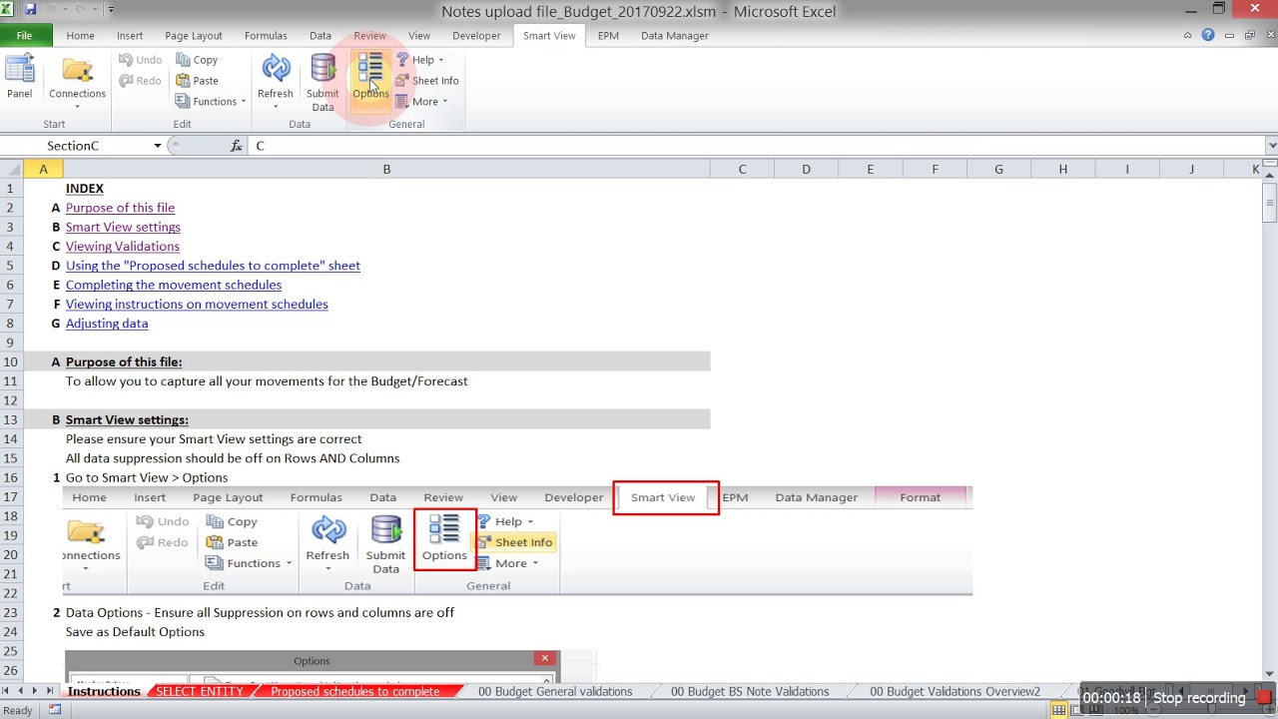Follow 'Completing the movement schedules' link

(x=174, y=285)
